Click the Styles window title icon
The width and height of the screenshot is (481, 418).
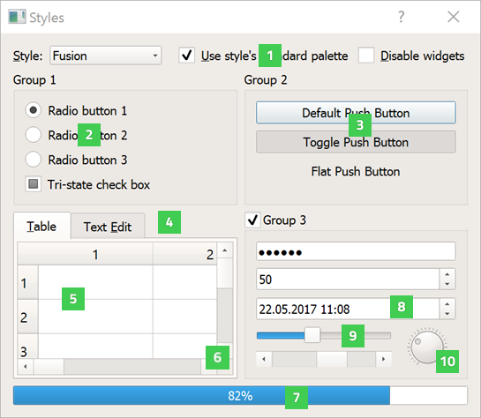tap(17, 17)
